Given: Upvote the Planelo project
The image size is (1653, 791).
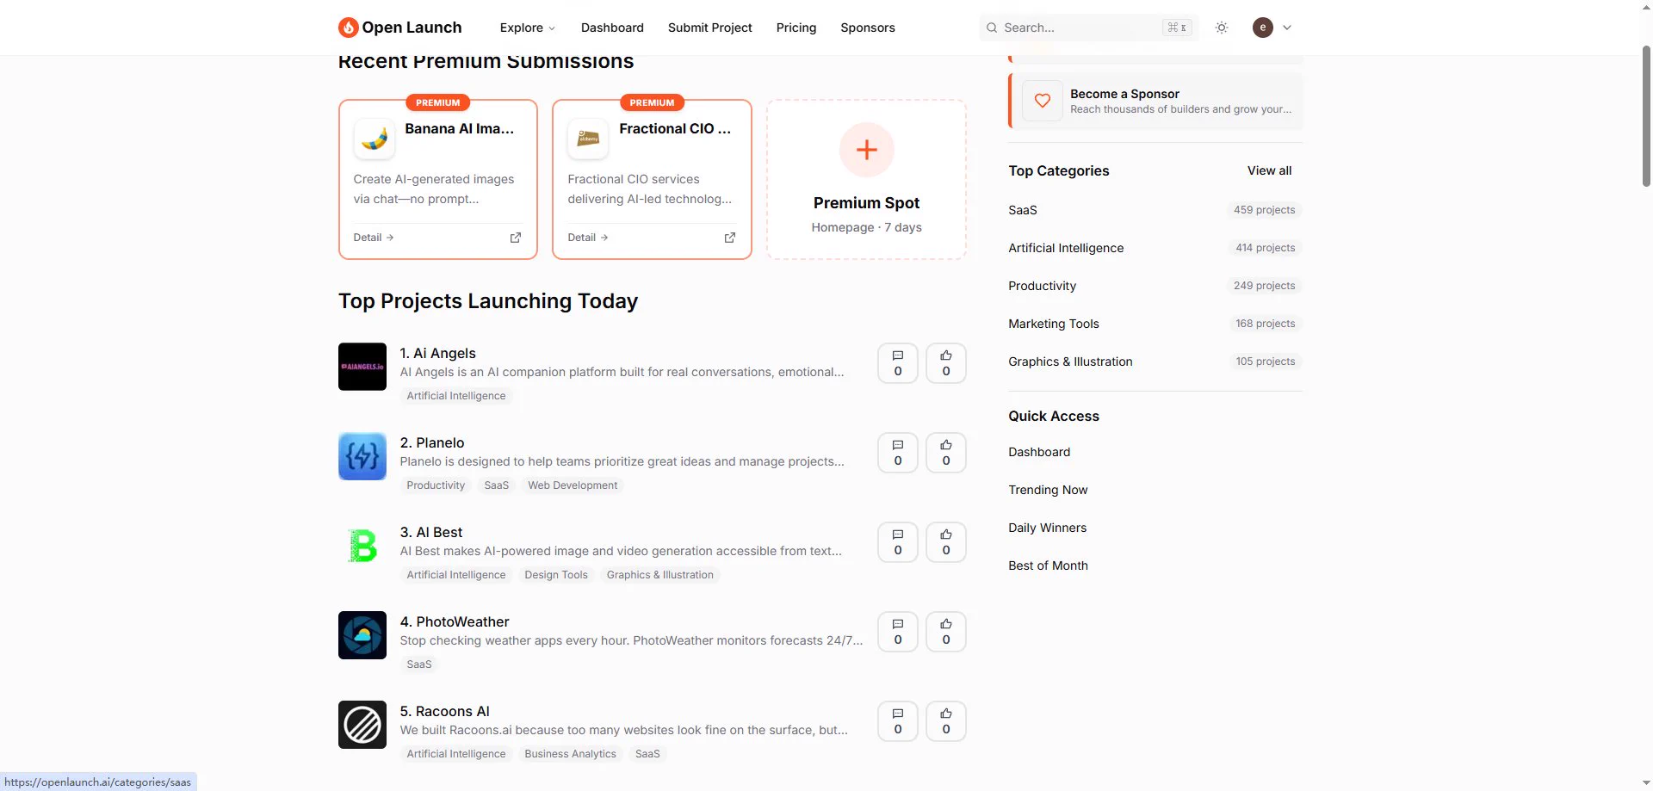Looking at the screenshot, I should (945, 453).
